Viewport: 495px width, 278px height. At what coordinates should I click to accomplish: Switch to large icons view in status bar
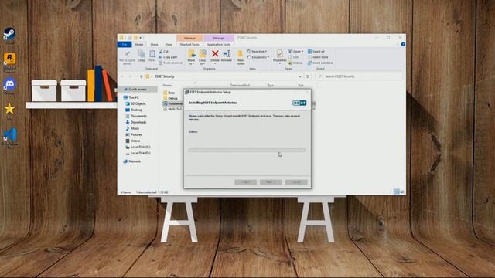pos(402,192)
